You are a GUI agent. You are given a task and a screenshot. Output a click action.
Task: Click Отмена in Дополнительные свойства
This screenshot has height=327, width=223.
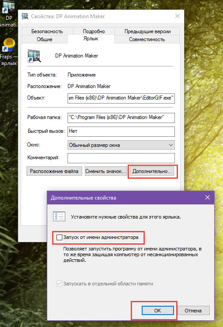(x=193, y=311)
